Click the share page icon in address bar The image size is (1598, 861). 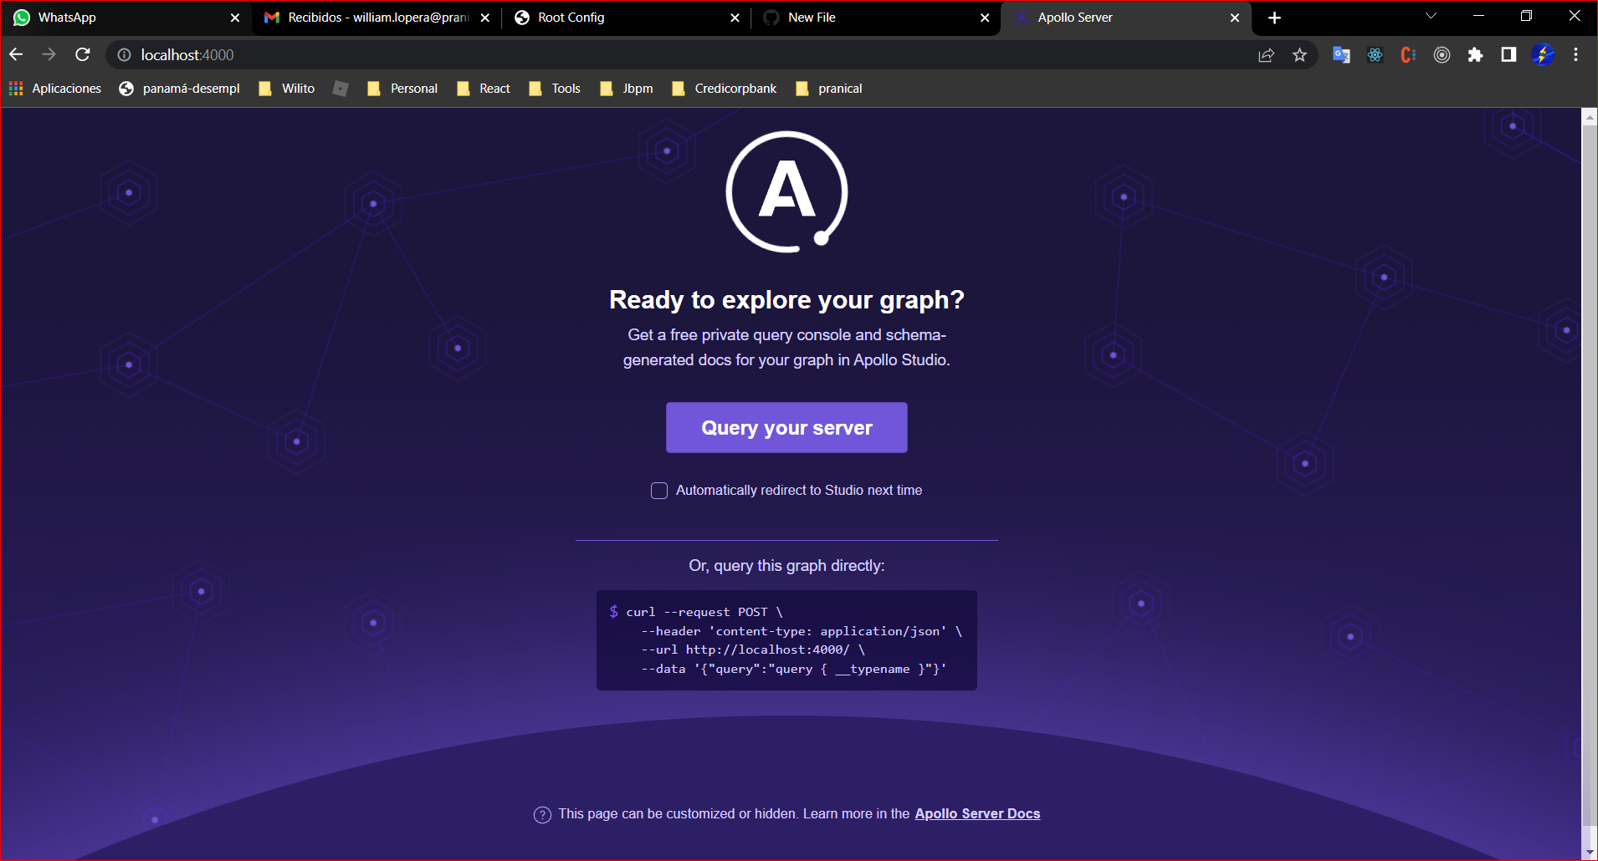[x=1266, y=55]
